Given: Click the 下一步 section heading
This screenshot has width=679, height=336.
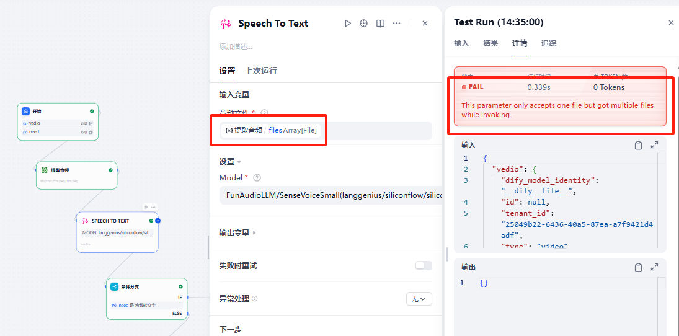Looking at the screenshot, I should (231, 330).
